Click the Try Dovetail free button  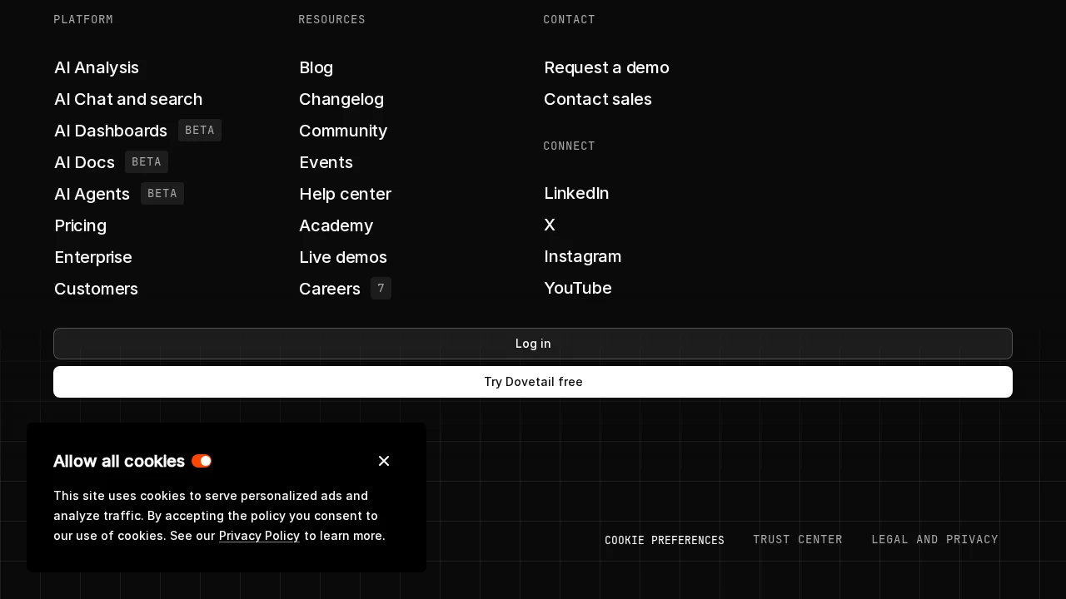point(533,382)
